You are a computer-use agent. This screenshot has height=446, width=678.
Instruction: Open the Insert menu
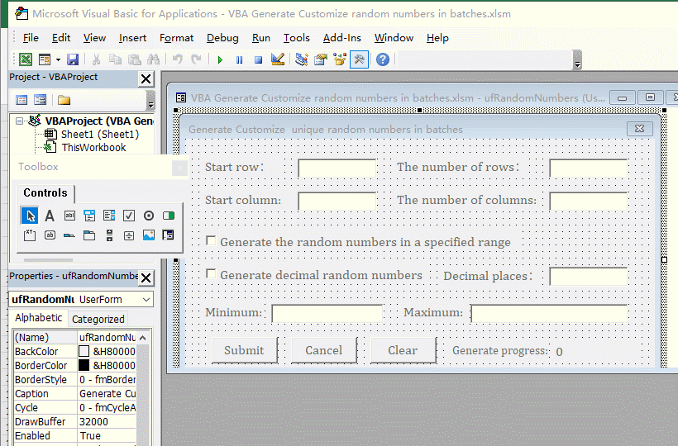(133, 38)
